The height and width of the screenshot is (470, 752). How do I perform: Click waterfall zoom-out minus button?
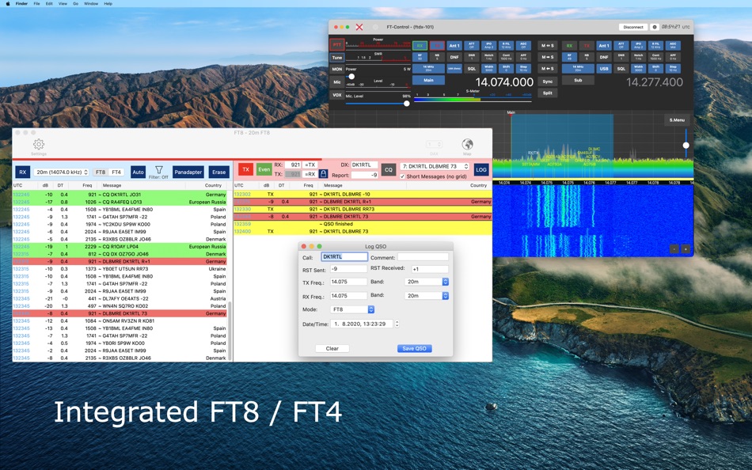pos(674,249)
